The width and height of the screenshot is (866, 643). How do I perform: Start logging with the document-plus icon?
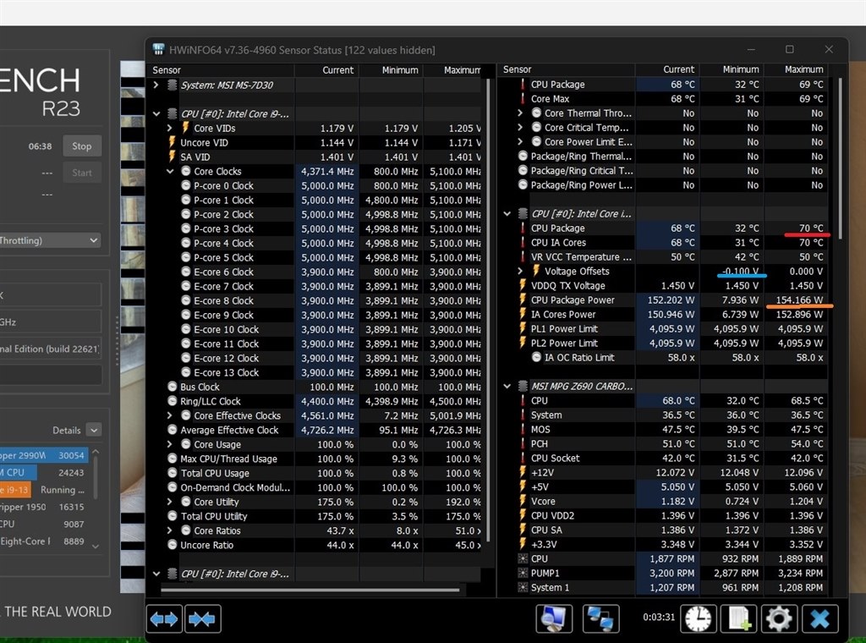click(x=739, y=618)
